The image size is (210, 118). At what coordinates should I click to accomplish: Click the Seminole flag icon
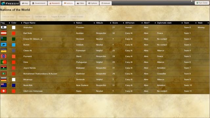coord(4,79)
